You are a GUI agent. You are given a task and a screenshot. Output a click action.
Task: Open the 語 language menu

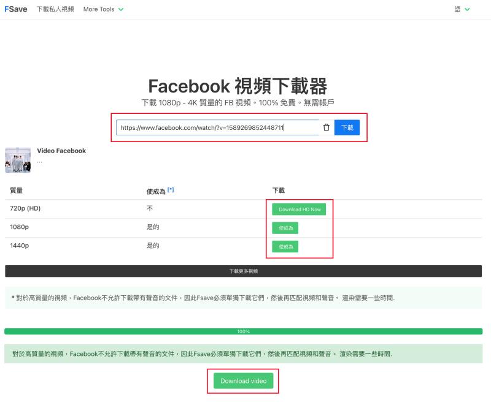(x=461, y=9)
